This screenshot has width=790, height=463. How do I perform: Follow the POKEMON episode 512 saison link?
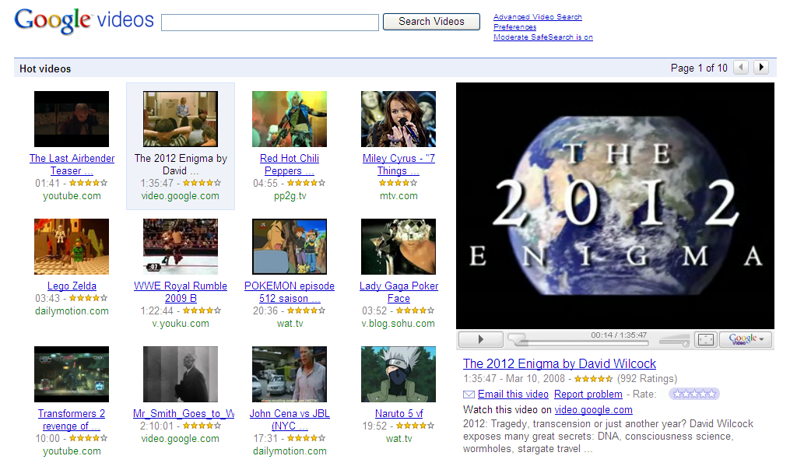(290, 293)
